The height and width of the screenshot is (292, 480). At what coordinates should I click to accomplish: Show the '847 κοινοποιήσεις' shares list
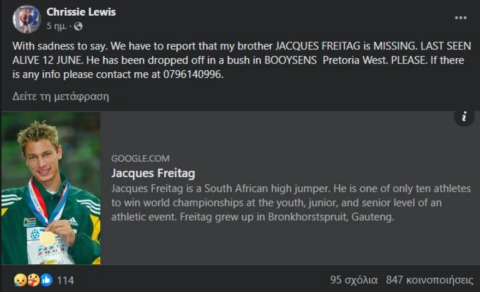tap(429, 280)
